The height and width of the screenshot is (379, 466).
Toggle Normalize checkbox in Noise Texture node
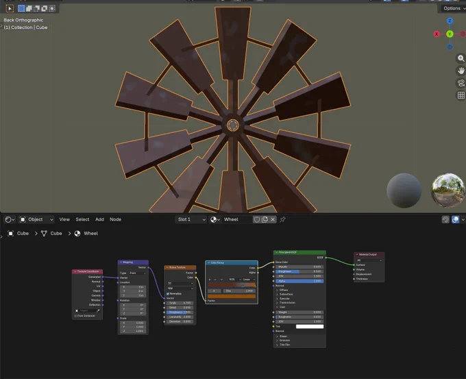(168, 294)
